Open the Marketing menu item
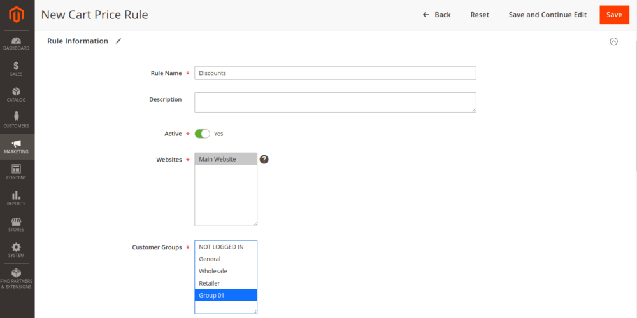The height and width of the screenshot is (318, 637). (17, 146)
